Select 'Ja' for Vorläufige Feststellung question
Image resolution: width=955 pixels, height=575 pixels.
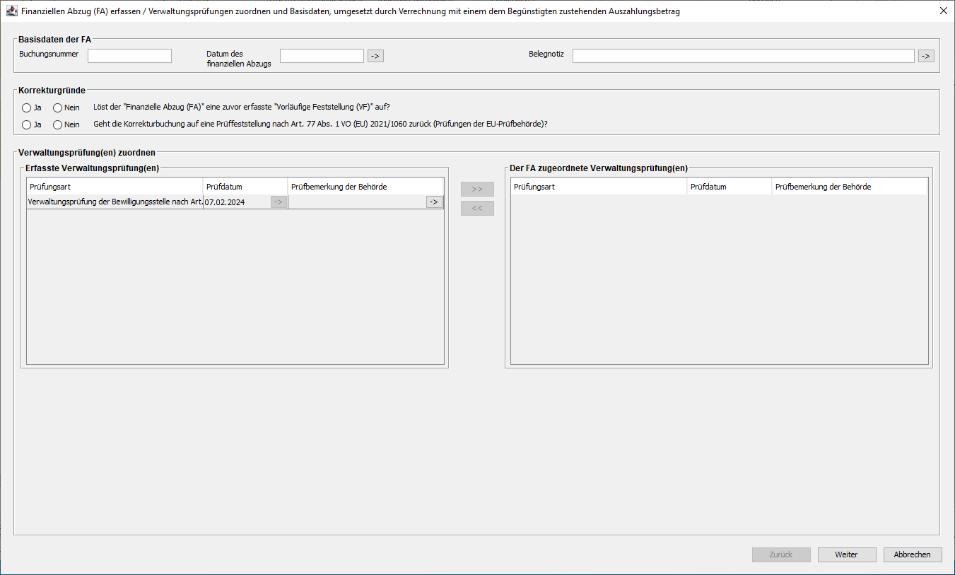(27, 108)
